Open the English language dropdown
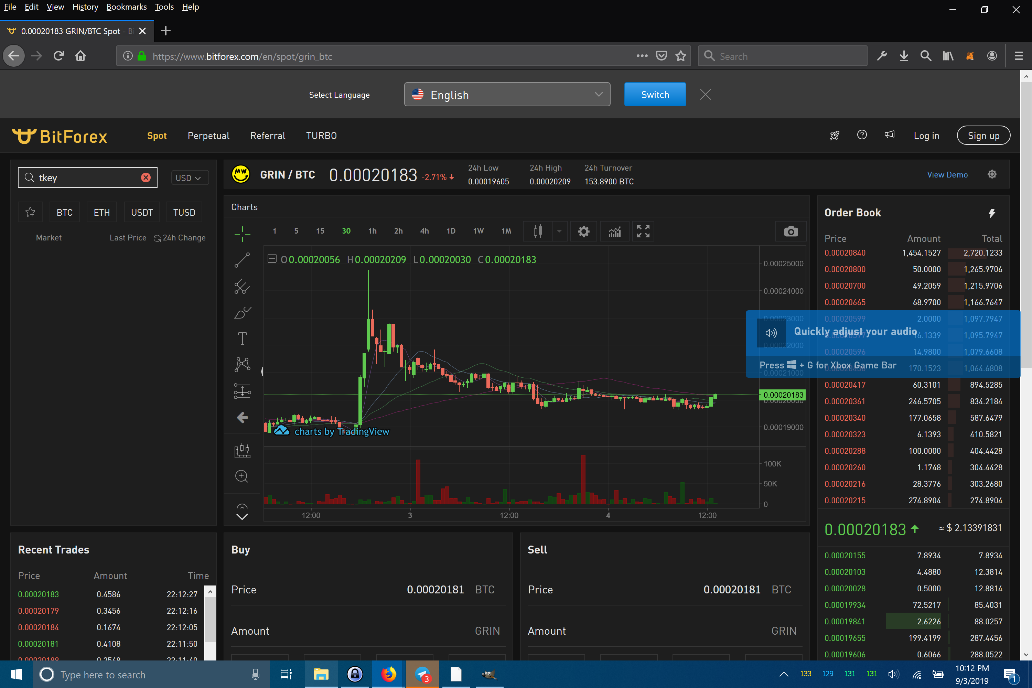 pos(507,94)
